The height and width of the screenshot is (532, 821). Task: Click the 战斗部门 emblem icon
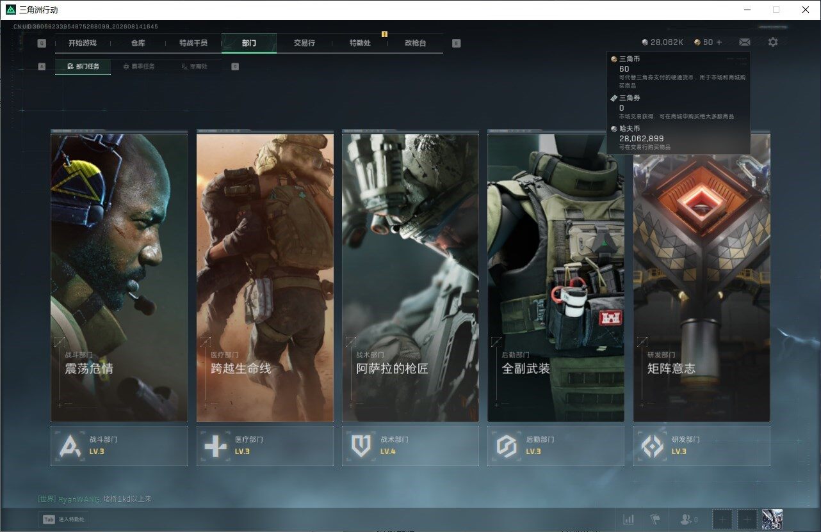[70, 446]
